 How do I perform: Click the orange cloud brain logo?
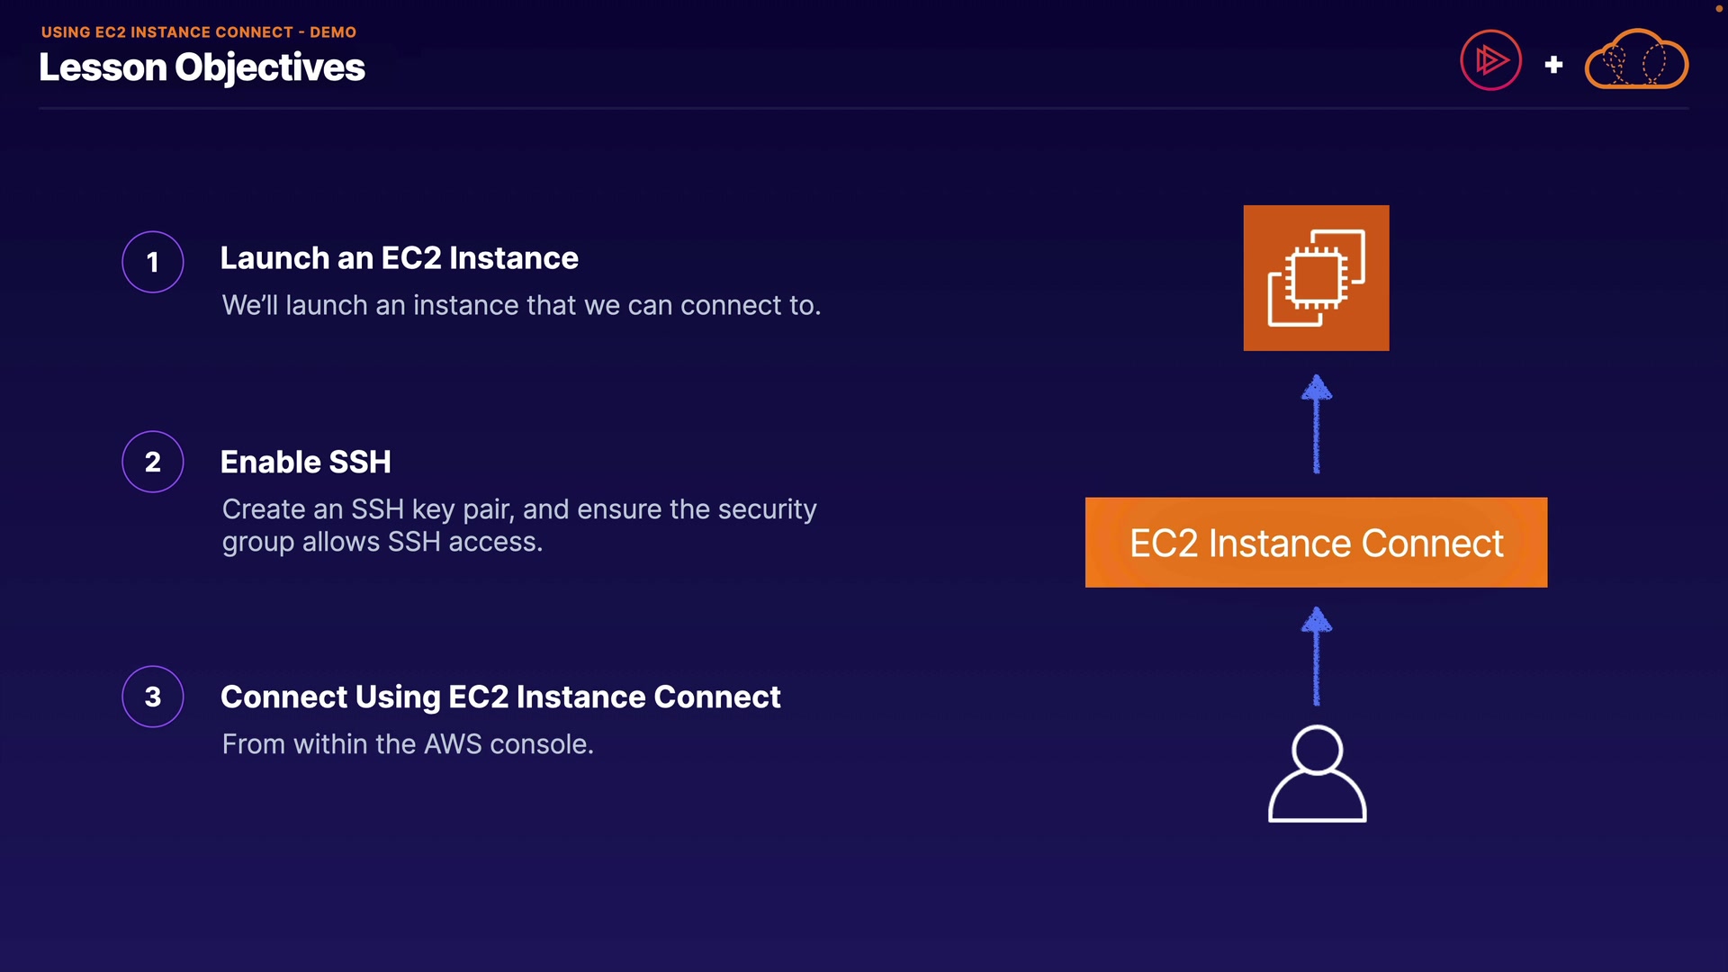tap(1636, 60)
